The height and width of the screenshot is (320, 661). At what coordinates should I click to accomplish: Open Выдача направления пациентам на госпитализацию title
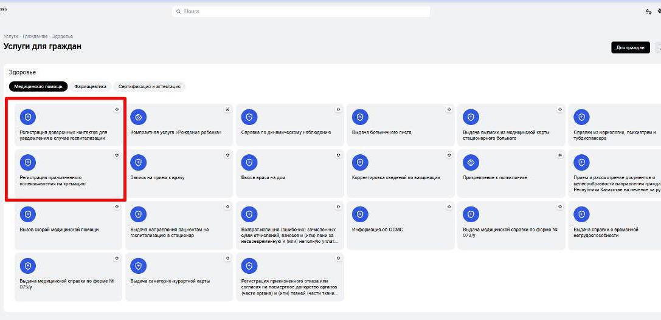pos(170,233)
